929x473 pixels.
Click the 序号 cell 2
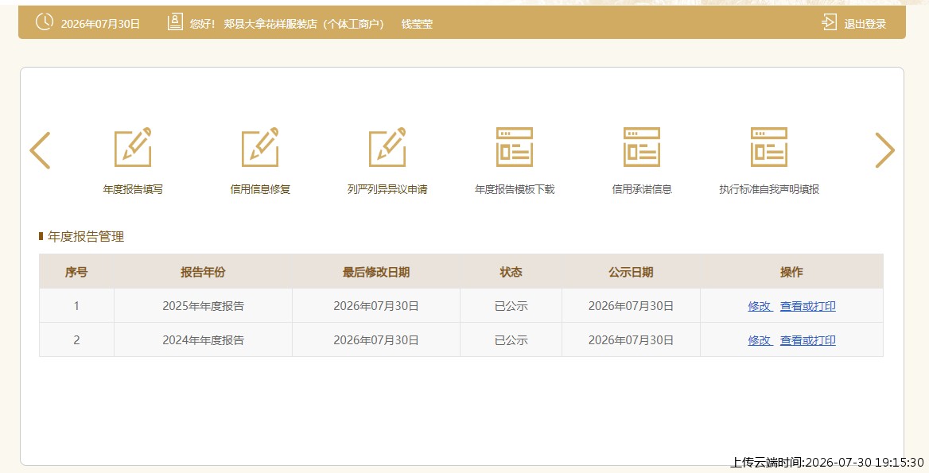[x=76, y=340]
